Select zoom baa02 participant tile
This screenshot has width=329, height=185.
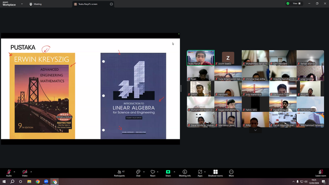pyautogui.click(x=228, y=58)
